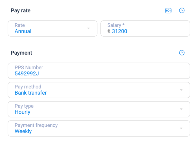
Task: Expand the Pay method dropdown arrow
Action: click(x=181, y=90)
